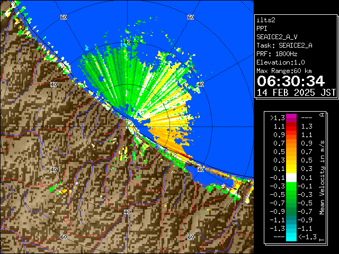Click the 60 km ring label in the northeast
Viewport: 339px width, 254px height.
(191, 17)
